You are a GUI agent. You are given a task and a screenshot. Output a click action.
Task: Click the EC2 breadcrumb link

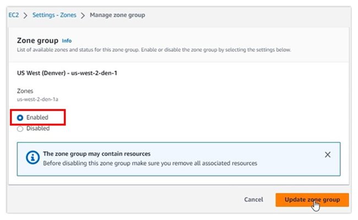(14, 15)
